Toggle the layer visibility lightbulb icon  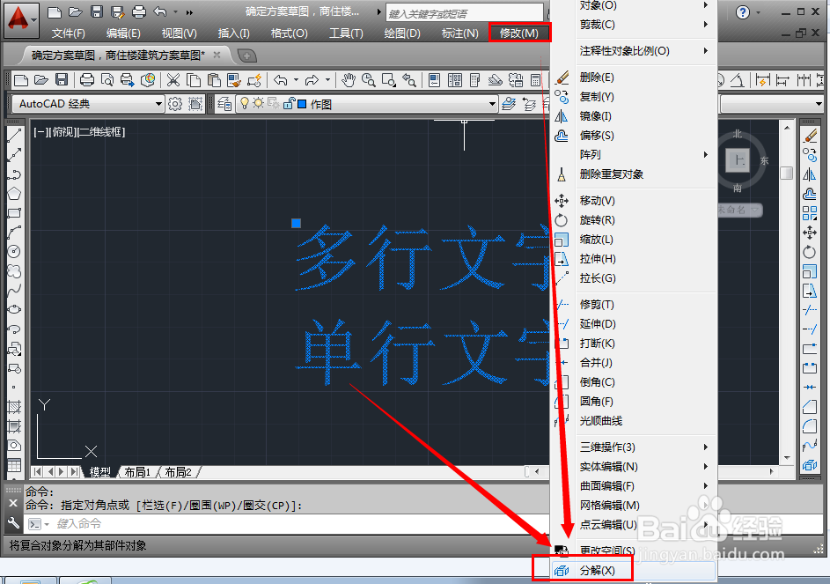pyautogui.click(x=244, y=103)
